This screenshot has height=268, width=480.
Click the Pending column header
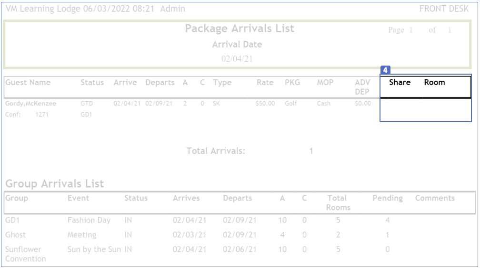point(387,198)
